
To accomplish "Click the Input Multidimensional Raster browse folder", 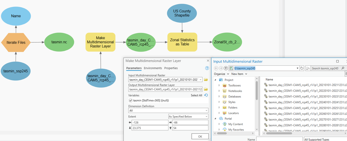I will tap(206, 79).
